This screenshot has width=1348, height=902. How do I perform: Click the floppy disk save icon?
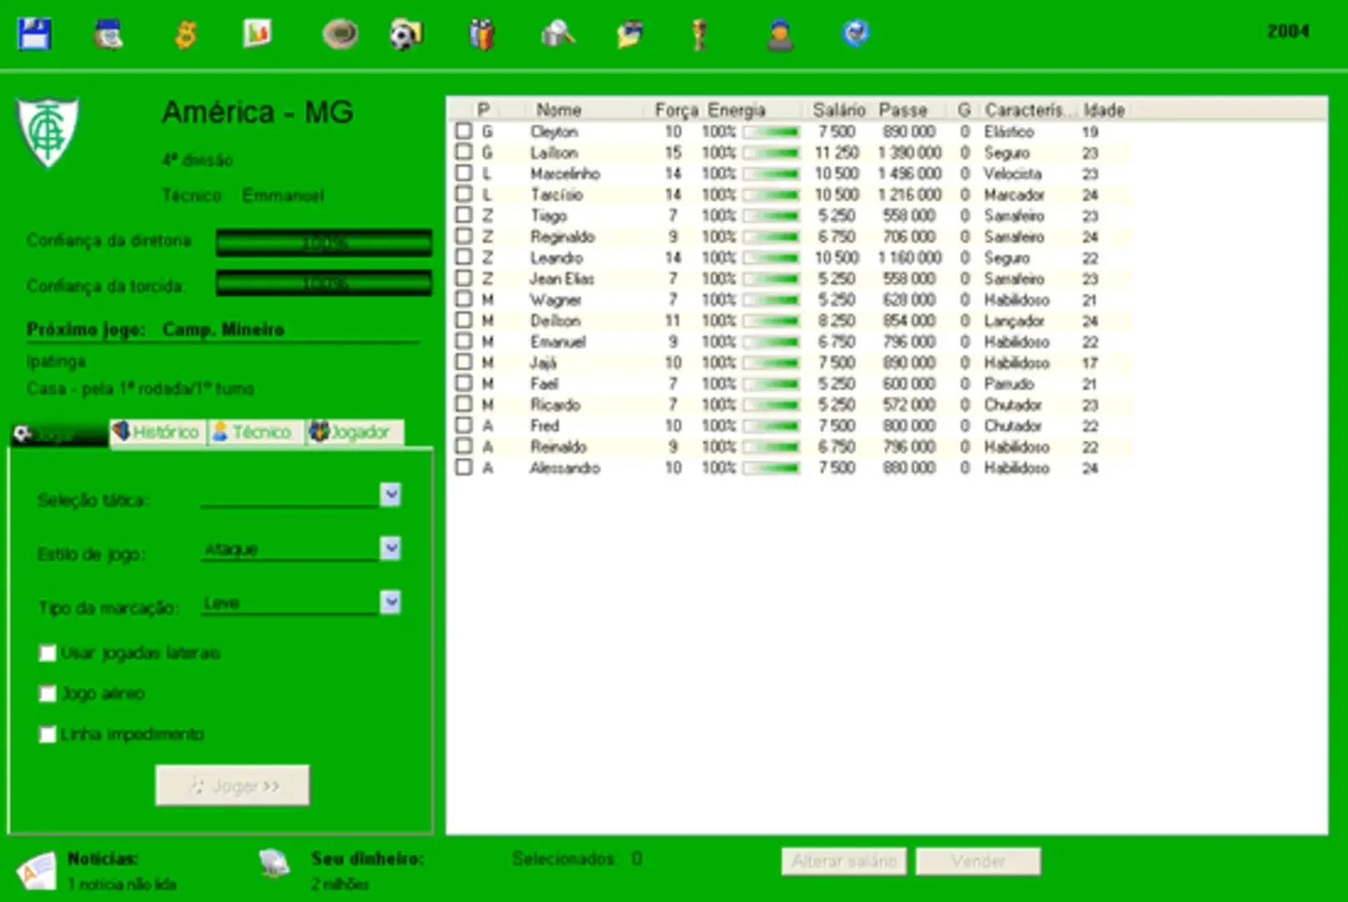[x=35, y=34]
